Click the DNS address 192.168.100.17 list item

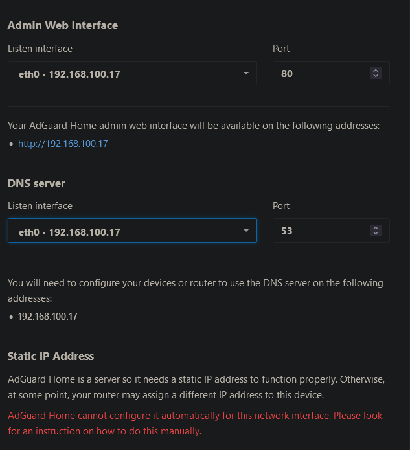(48, 317)
